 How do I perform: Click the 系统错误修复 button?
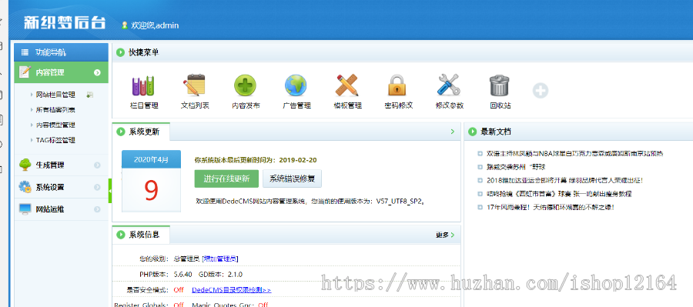(292, 179)
